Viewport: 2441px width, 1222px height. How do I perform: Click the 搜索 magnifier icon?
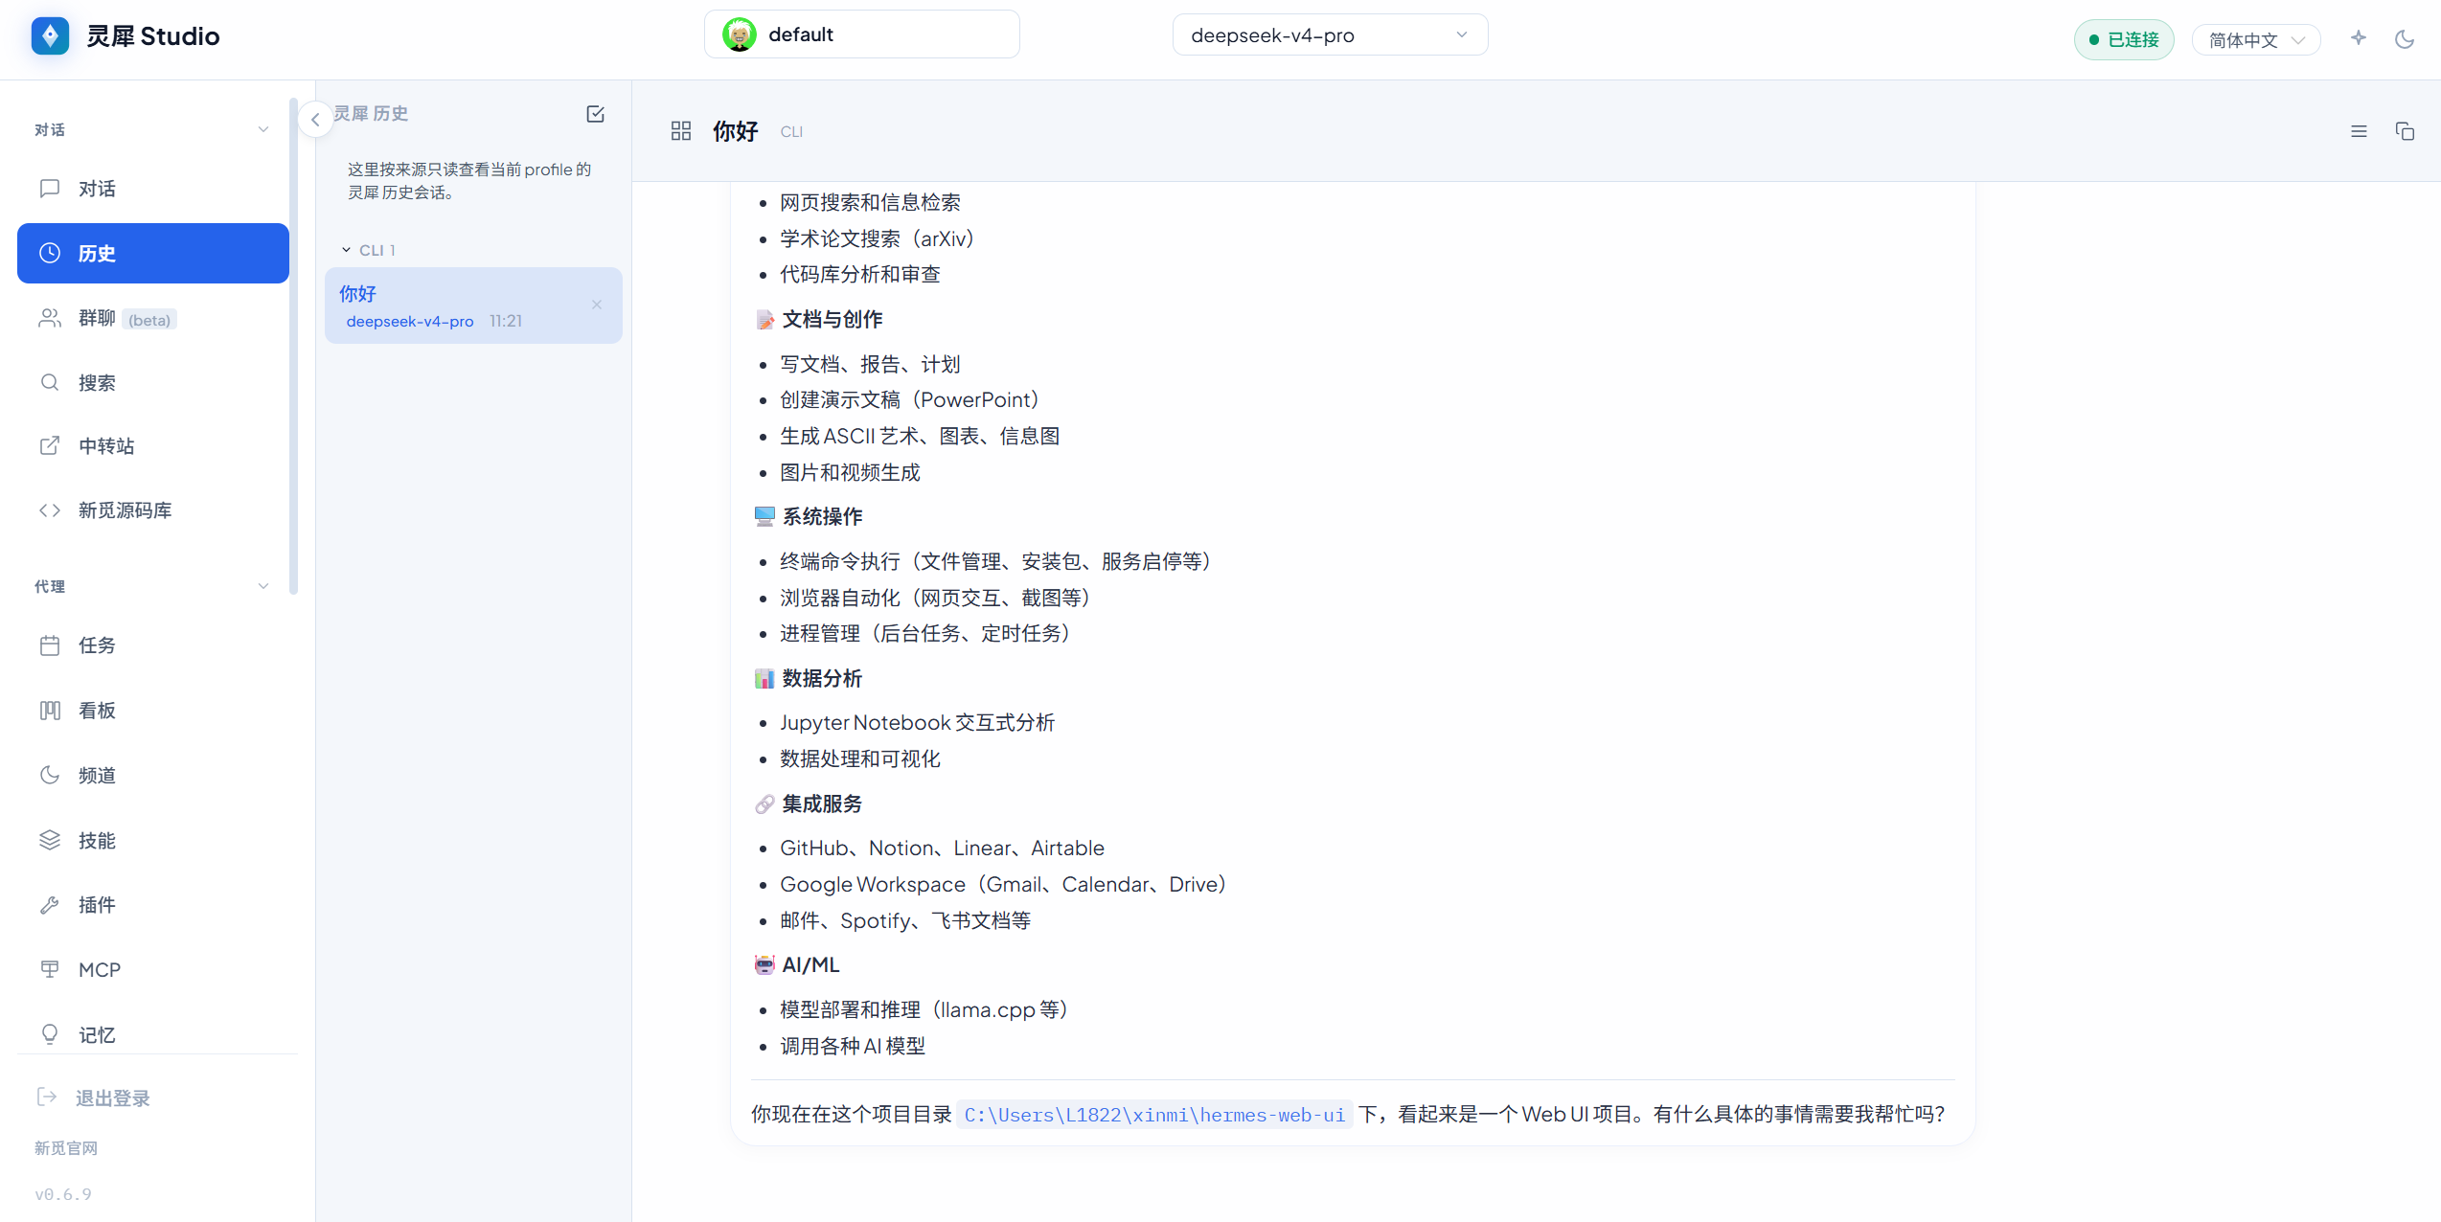[50, 383]
